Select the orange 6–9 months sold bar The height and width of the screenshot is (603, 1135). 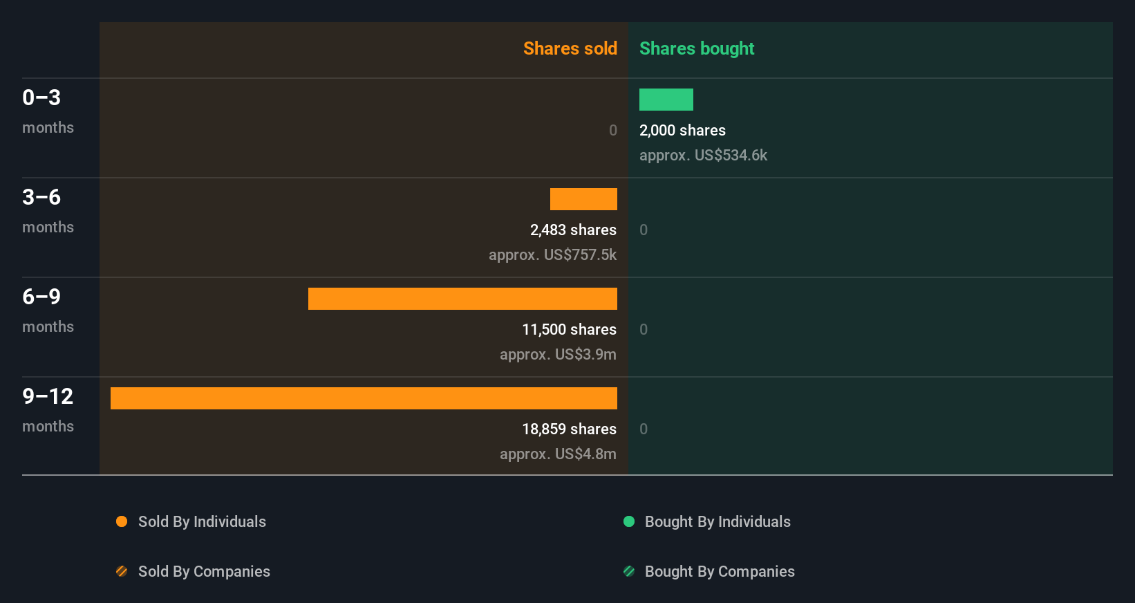[x=462, y=299]
